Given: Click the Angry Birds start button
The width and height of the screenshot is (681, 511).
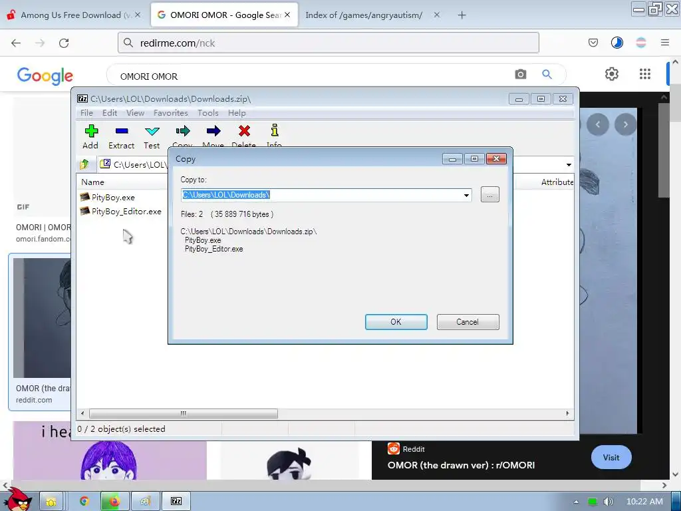Looking at the screenshot, I should point(18,499).
